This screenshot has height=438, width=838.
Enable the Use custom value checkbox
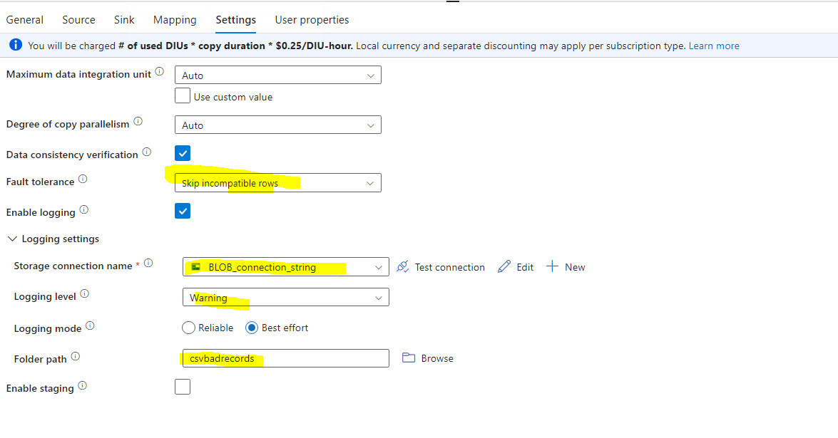[x=183, y=95]
